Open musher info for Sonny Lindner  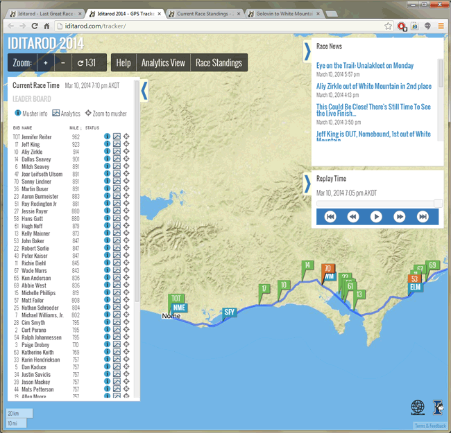click(x=107, y=182)
